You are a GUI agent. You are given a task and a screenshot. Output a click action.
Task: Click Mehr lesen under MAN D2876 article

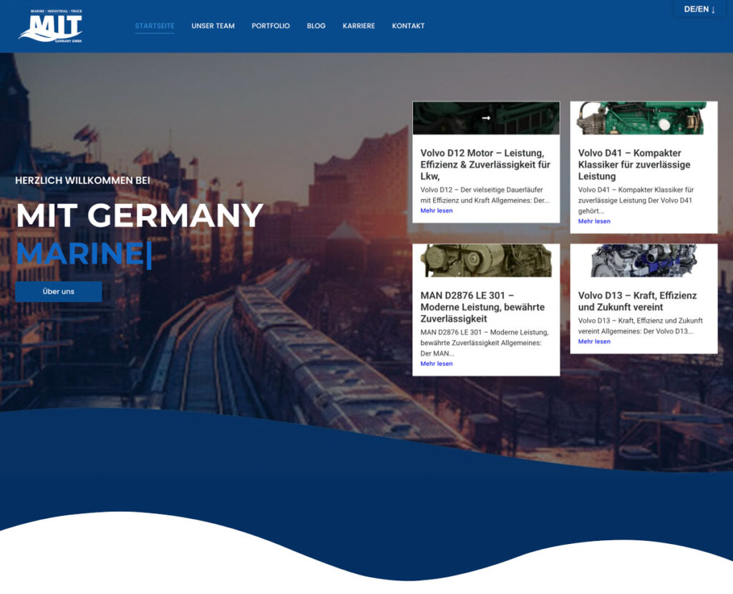coord(437,364)
